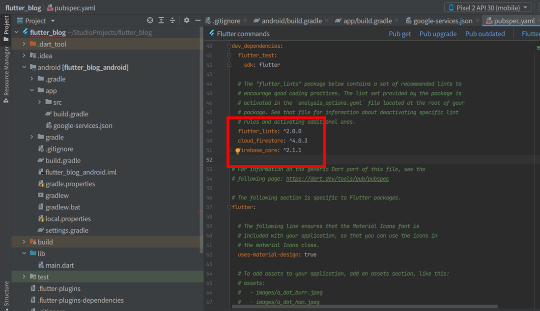Viewport: 540px width, 311px height.
Task: Collapse the flutter_blog root node
Action: tap(17, 32)
